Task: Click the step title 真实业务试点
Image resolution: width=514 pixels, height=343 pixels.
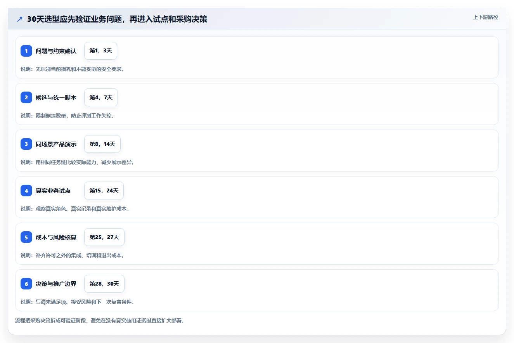Action: 53,191
